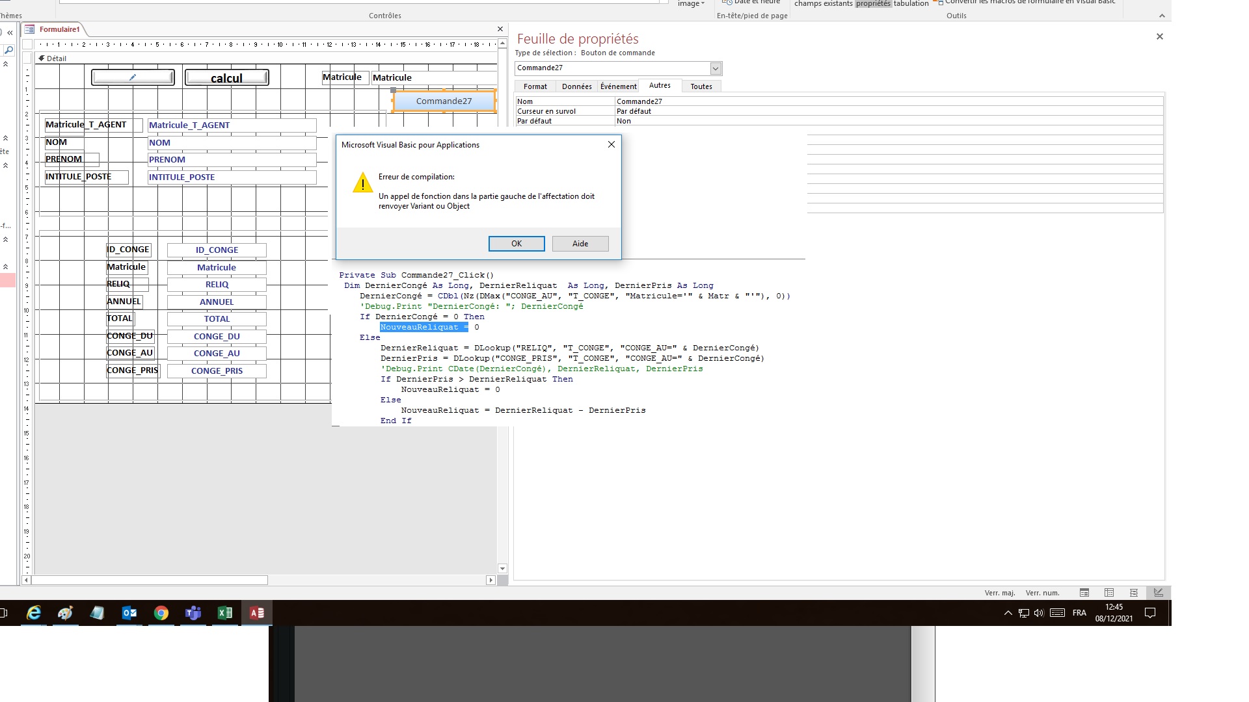1249x702 pixels.
Task: Switch to Form view in status bar
Action: pyautogui.click(x=1084, y=593)
